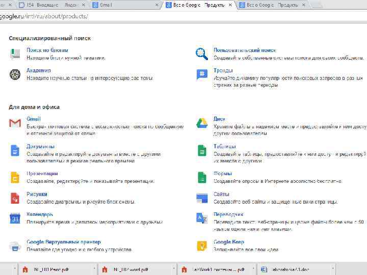Click the Академия atom-shaped icon
The width and height of the screenshot is (367, 275).
[15, 74]
